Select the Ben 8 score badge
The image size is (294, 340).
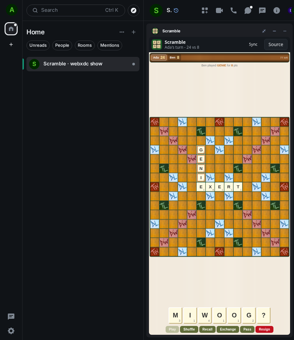click(174, 58)
